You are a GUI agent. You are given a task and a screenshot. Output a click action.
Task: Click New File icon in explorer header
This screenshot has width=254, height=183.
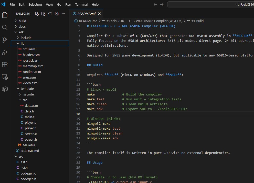(37, 14)
